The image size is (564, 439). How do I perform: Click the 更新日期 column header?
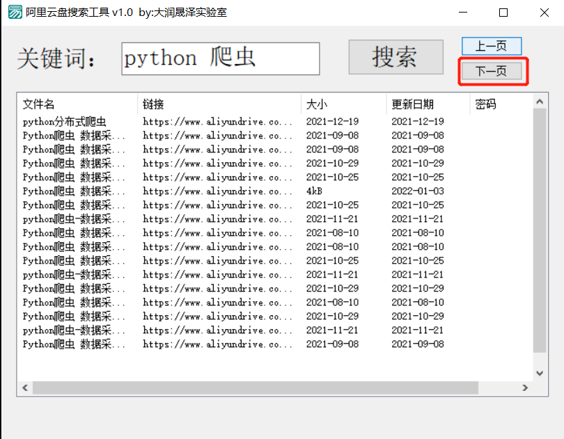click(x=428, y=104)
